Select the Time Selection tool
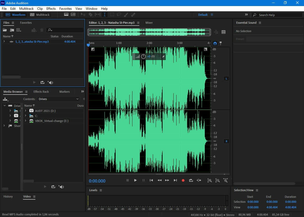 (104, 15)
